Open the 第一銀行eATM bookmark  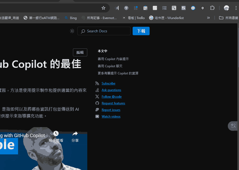pyautogui.click(x=41, y=18)
